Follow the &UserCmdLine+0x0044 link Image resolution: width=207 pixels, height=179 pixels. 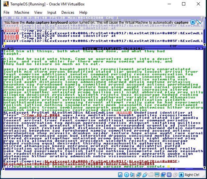click(x=130, y=164)
